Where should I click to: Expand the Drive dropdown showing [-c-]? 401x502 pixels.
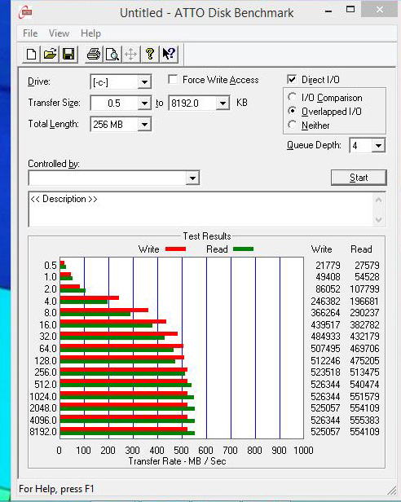[144, 82]
